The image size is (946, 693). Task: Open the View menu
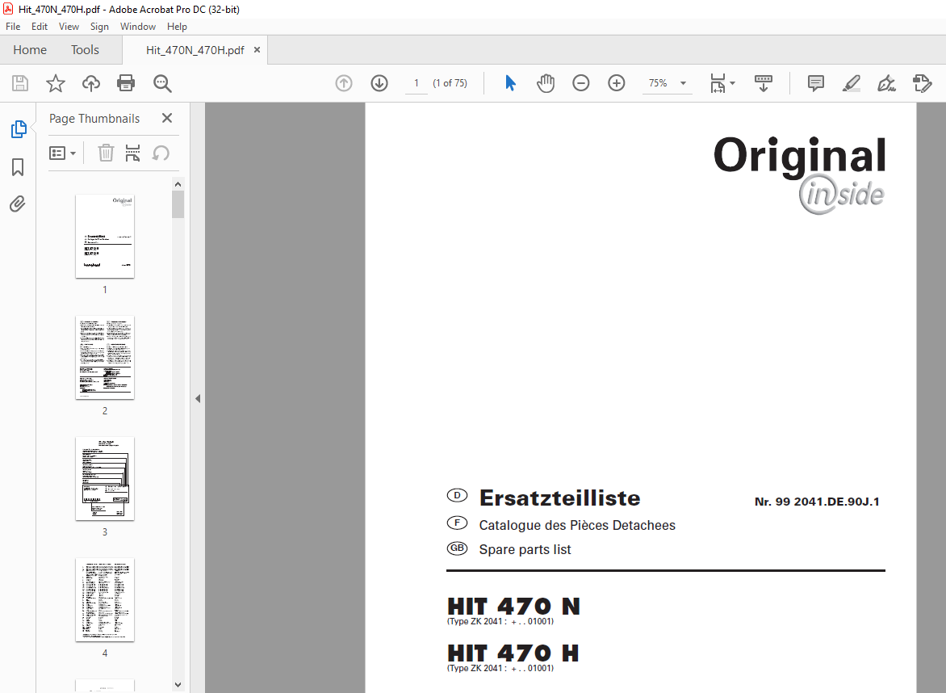click(69, 27)
